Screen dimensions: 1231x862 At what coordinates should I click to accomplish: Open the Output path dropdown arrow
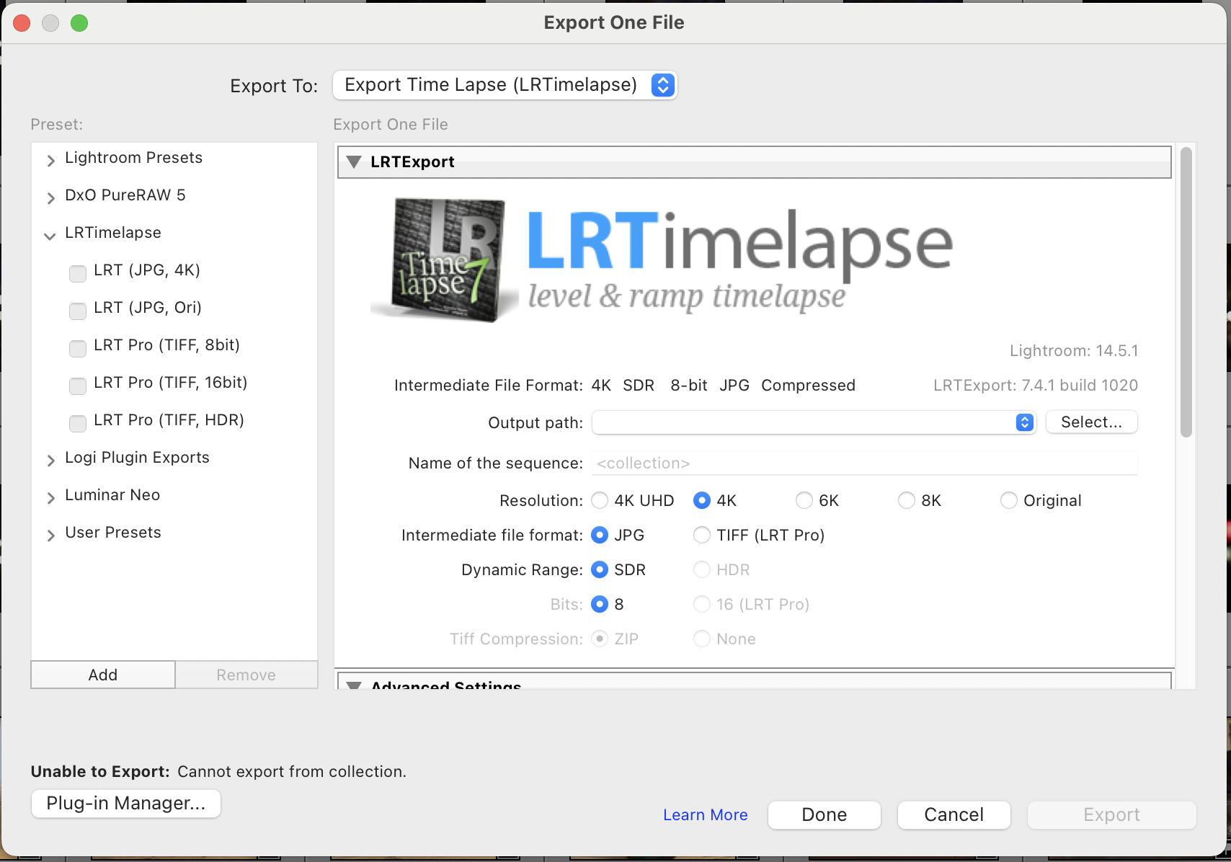pos(1024,422)
